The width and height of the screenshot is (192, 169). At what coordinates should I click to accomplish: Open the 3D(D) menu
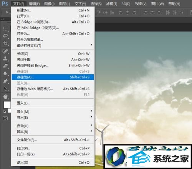tap(126, 4)
